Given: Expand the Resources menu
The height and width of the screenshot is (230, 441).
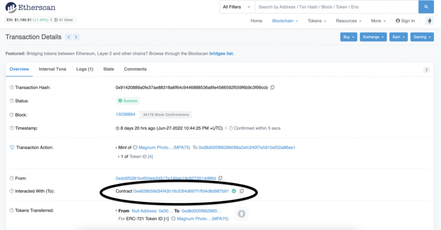Looking at the screenshot, I should coord(348,21).
